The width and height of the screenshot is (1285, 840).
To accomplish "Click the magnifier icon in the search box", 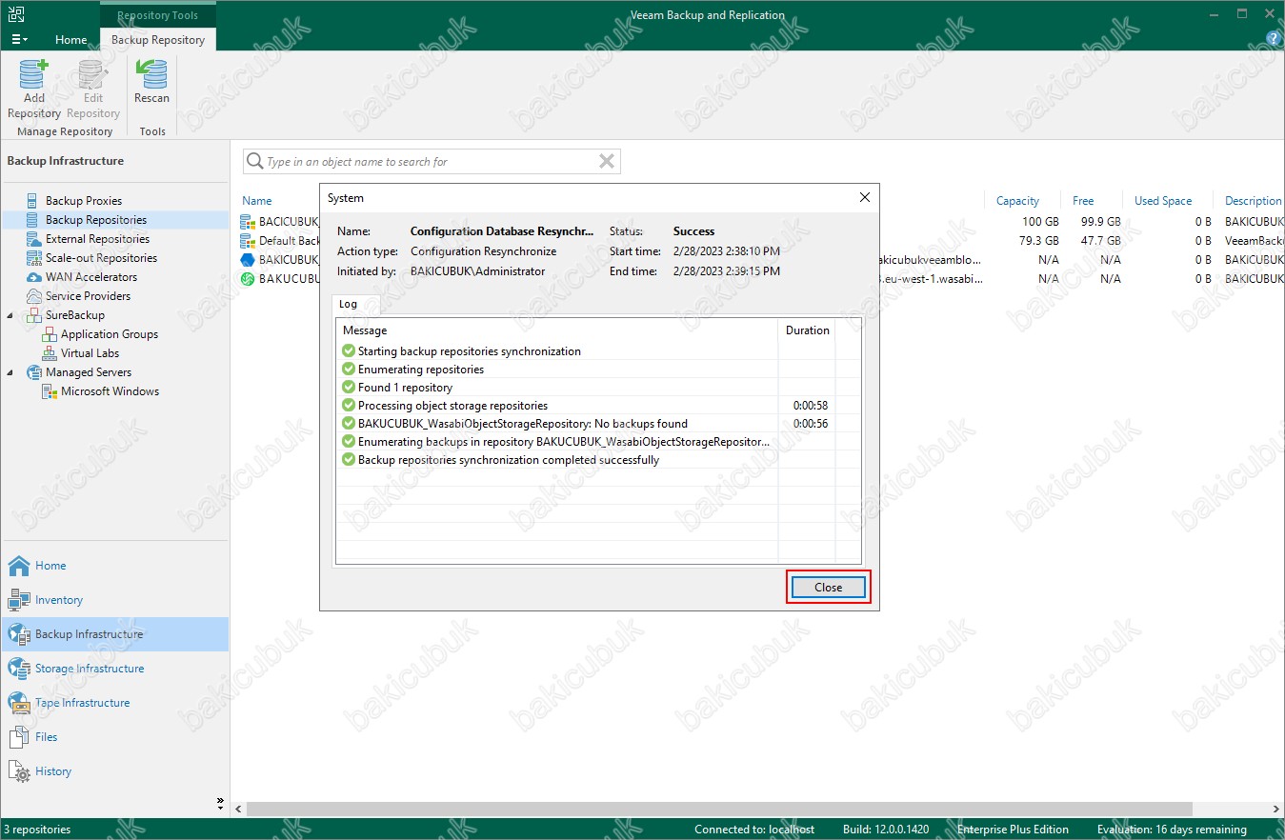I will 255,162.
